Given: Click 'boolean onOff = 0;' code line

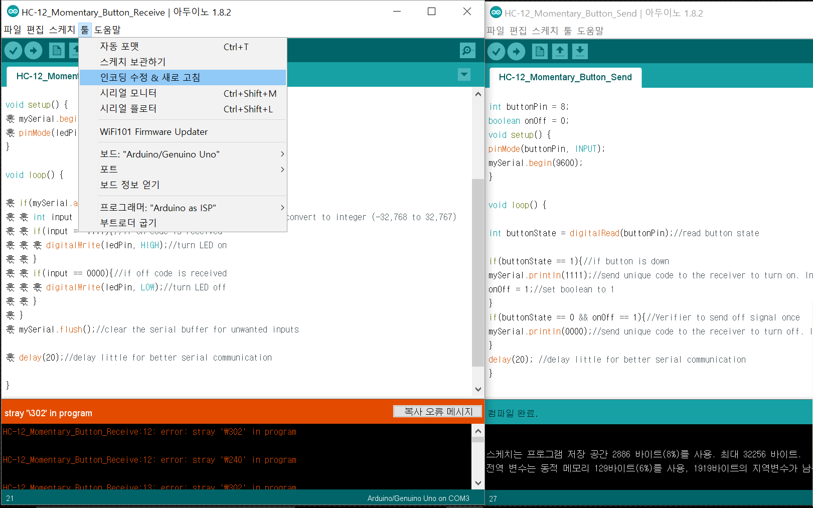Looking at the screenshot, I should pos(529,121).
